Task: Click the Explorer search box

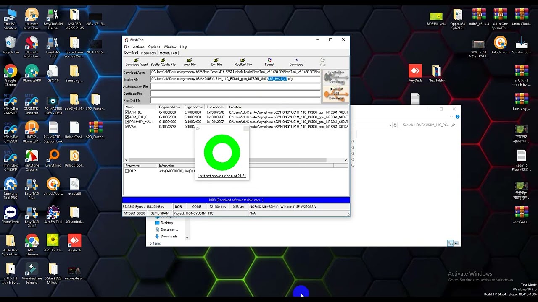Action: [429, 125]
